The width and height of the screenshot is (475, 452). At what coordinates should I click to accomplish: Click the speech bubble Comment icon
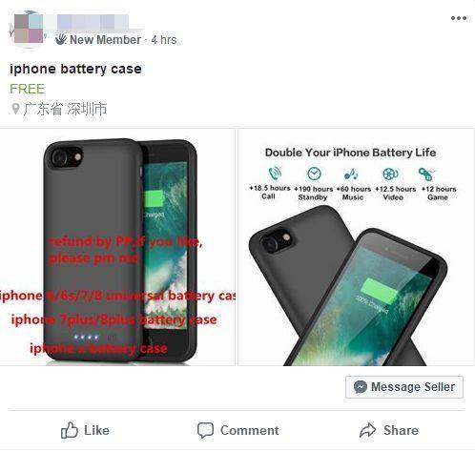click(205, 430)
